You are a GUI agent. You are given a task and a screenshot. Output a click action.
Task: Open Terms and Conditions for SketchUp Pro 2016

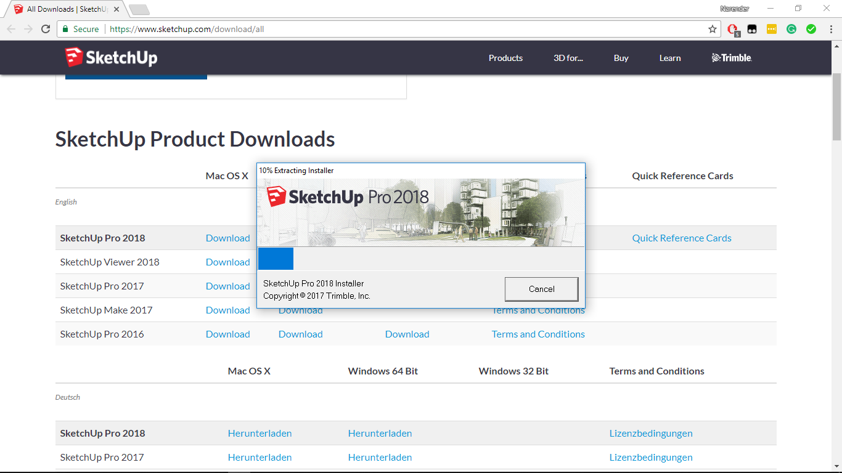coord(538,334)
